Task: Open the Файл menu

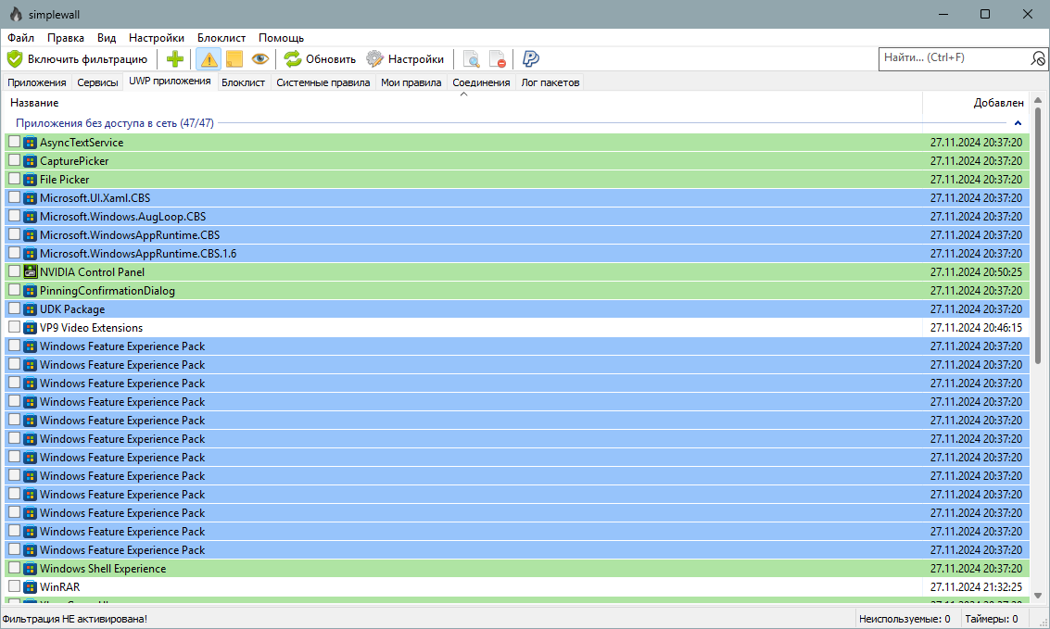Action: point(20,38)
